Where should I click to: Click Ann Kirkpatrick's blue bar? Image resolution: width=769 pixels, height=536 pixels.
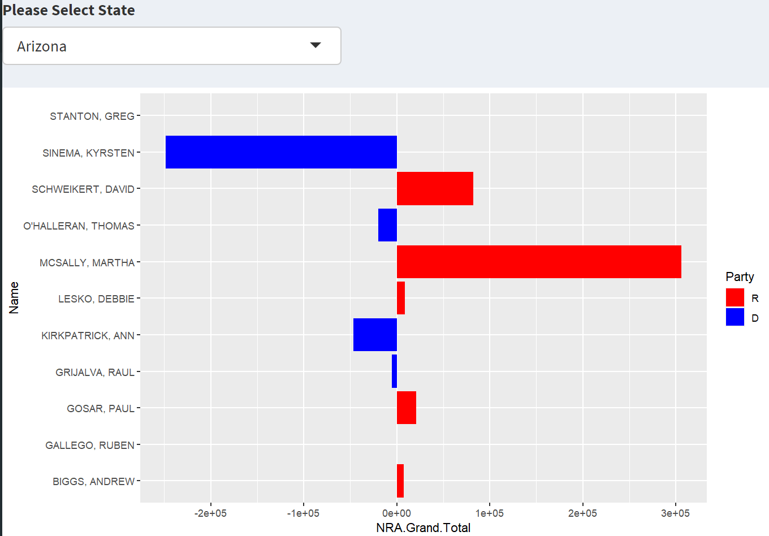375,335
